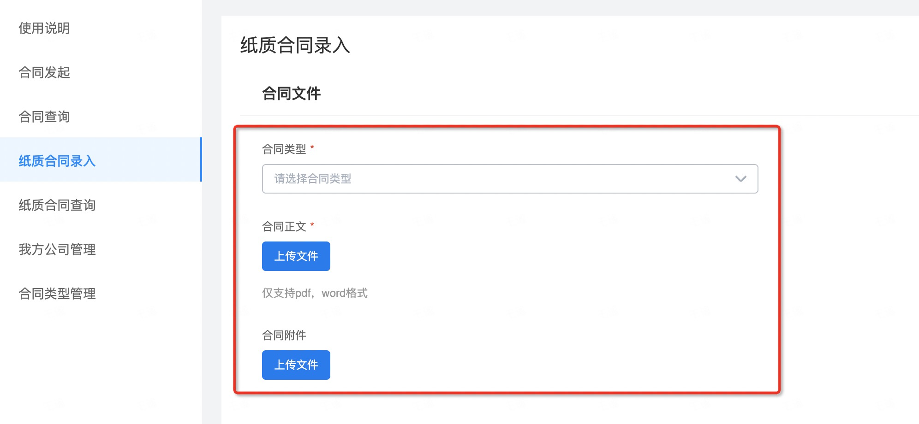The image size is (919, 424).
Task: Expand the 合同类型 dropdown chevron arrow
Action: (x=740, y=179)
